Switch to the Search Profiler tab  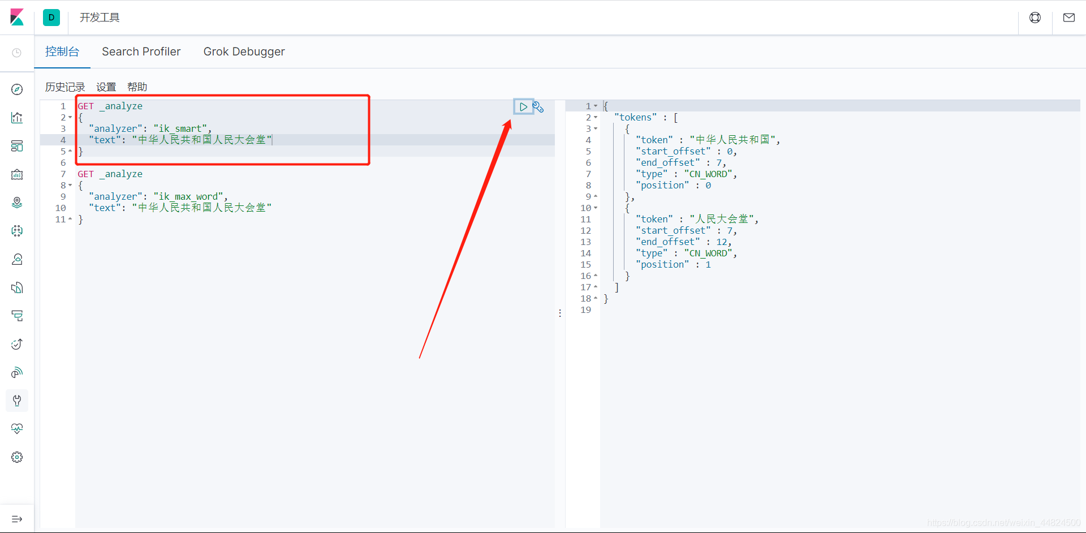pos(141,51)
